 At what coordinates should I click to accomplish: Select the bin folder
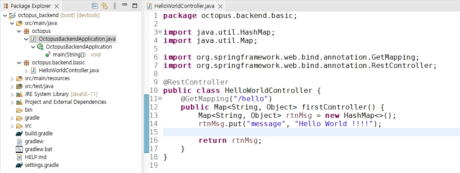click(x=29, y=110)
